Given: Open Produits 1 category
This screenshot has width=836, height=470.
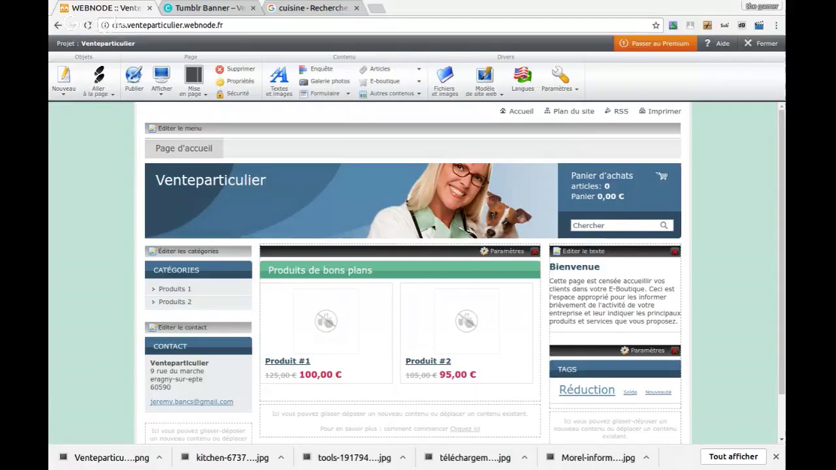Looking at the screenshot, I should (x=174, y=289).
